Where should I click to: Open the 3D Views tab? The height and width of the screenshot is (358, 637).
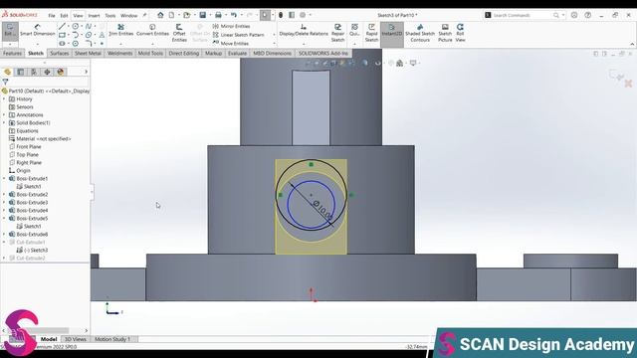(76, 339)
